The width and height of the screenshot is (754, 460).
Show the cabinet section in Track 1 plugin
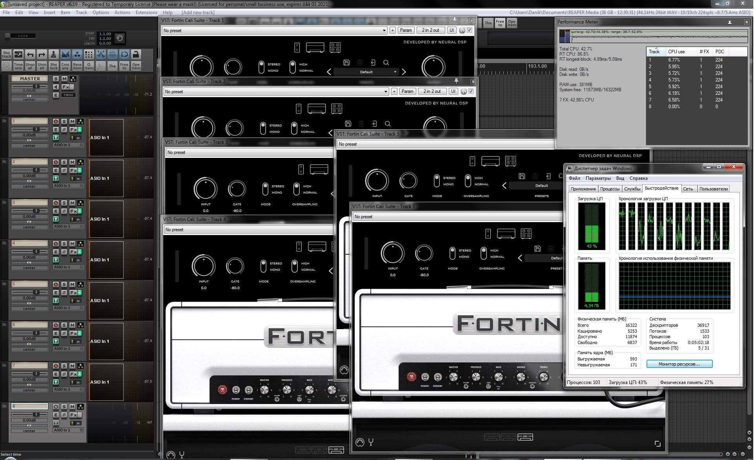(x=335, y=47)
